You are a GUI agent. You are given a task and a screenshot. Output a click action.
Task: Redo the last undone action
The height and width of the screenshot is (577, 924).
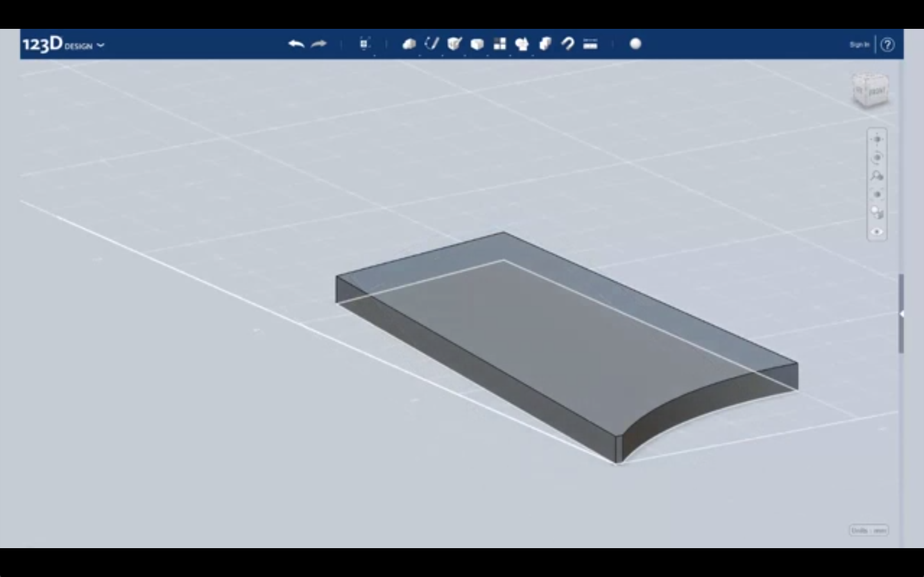(x=319, y=44)
